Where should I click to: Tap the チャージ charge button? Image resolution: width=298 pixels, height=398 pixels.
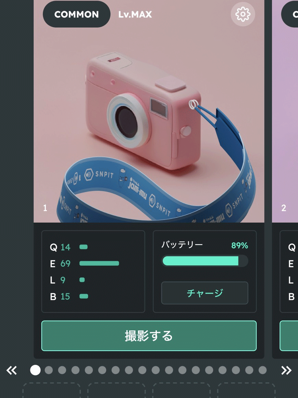pyautogui.click(x=205, y=293)
